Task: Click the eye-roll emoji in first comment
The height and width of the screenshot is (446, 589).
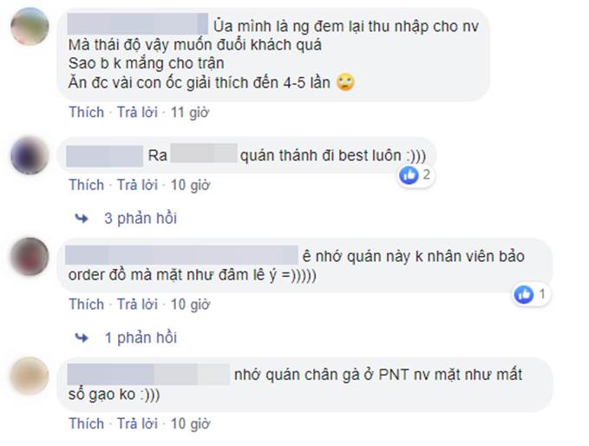Action: [345, 82]
